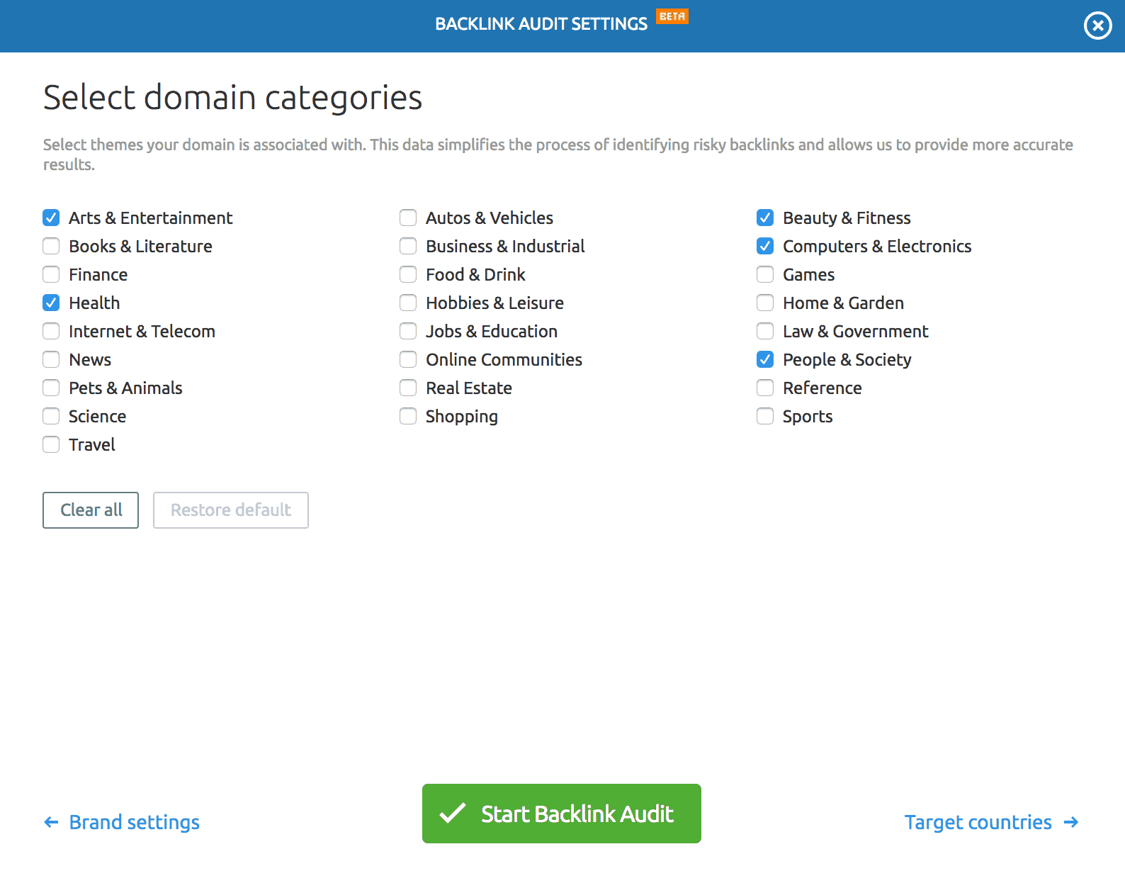Select the Food & Drink category
Screen dimensions: 1125x883
[408, 274]
